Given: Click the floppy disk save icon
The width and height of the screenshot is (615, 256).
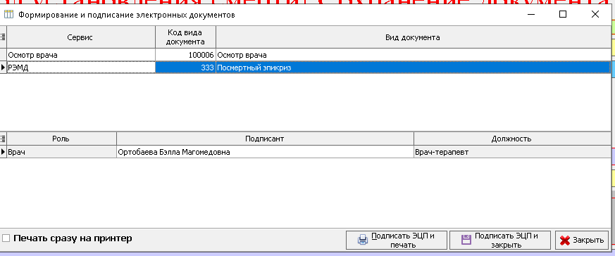Looking at the screenshot, I should [x=466, y=240].
